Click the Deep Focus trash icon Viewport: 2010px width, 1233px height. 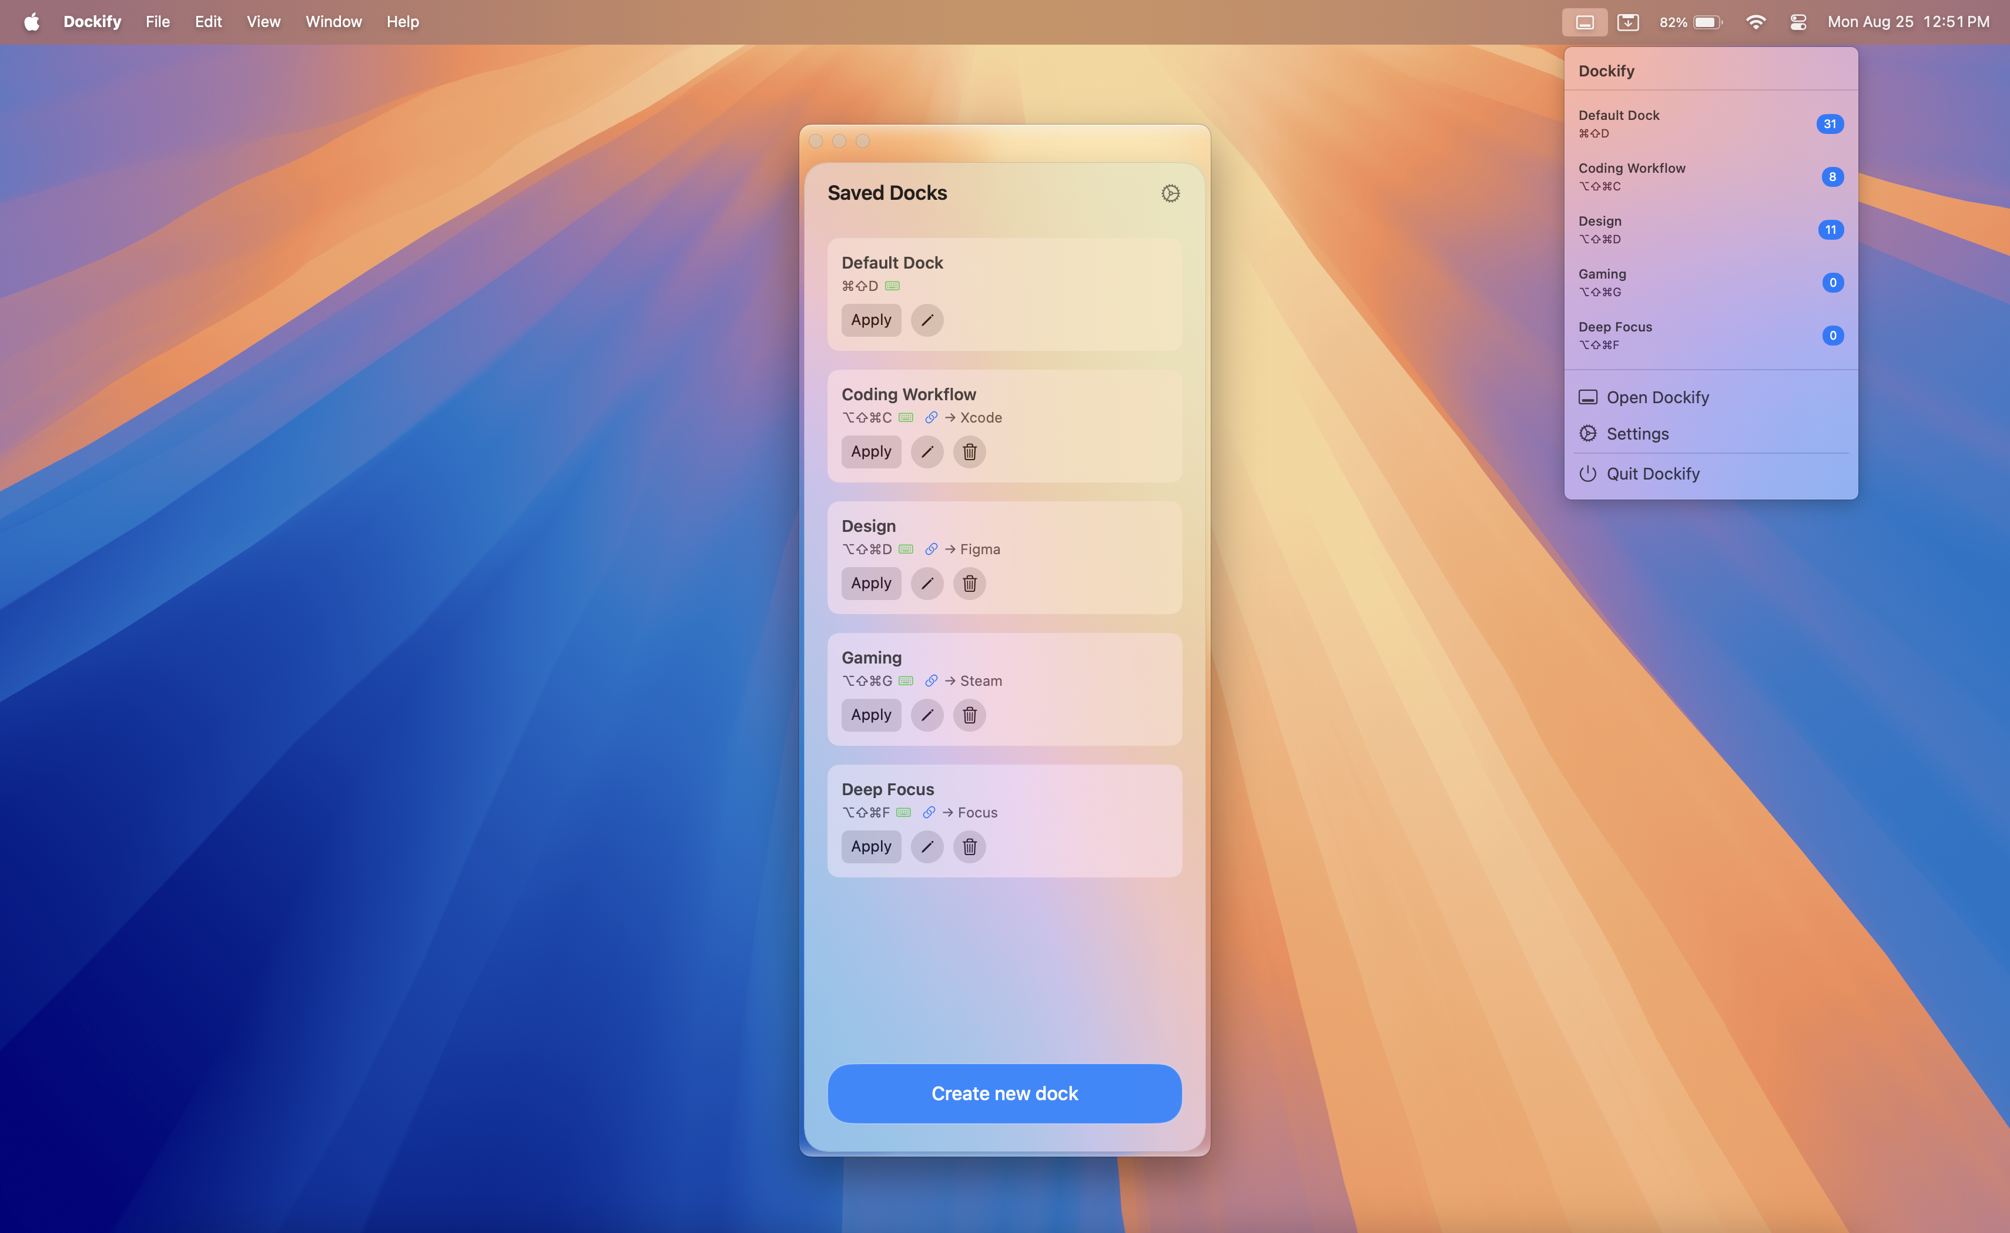[969, 846]
